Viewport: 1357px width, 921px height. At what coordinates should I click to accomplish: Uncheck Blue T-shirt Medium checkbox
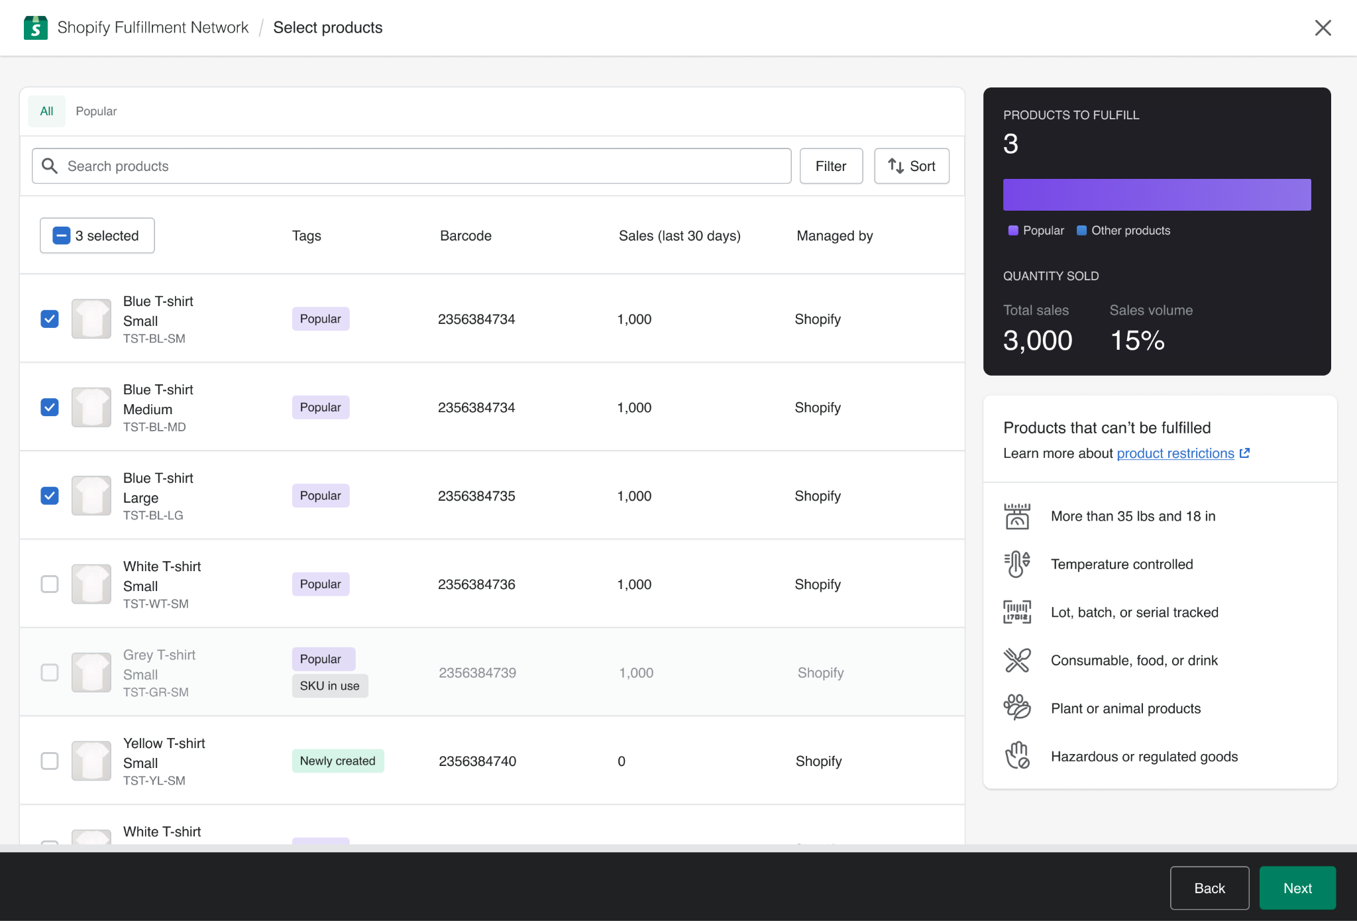(x=50, y=407)
